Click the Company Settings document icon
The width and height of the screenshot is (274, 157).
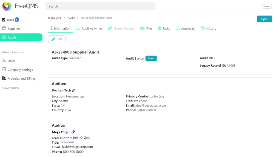(4, 69)
